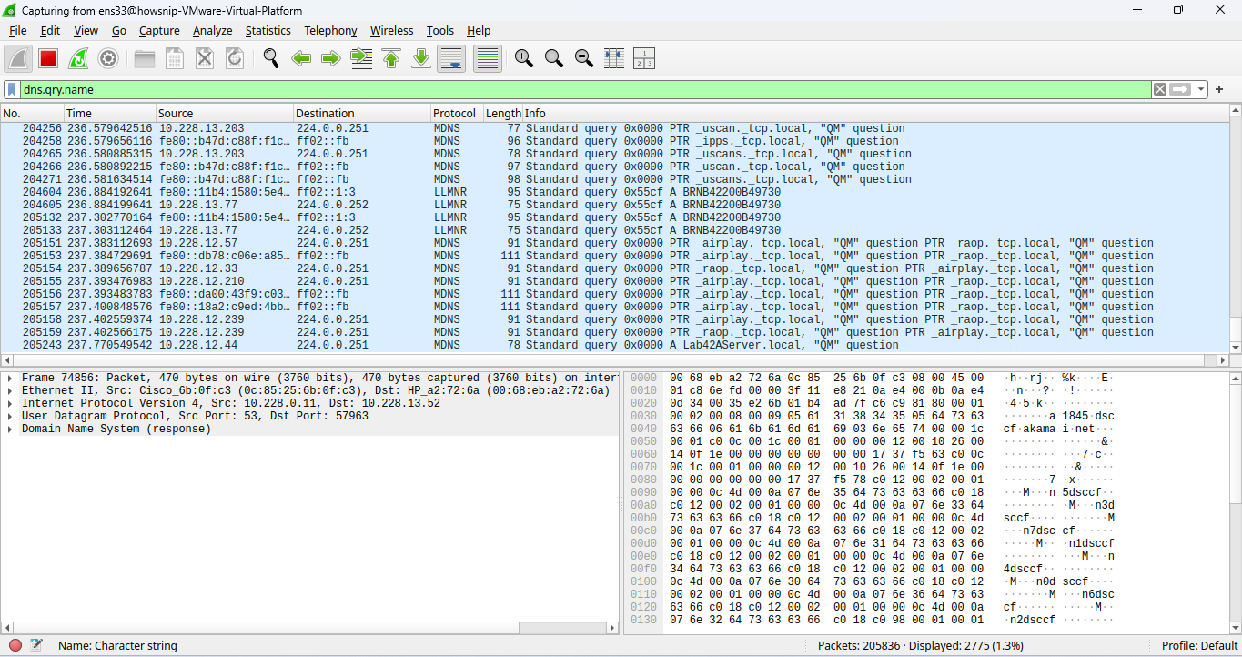Go to specified packet icon
The height and width of the screenshot is (657, 1242).
coord(361,58)
